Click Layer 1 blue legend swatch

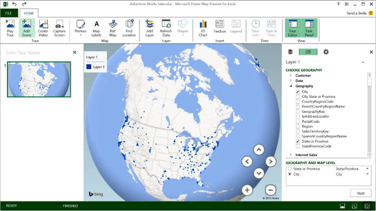[x=89, y=67]
